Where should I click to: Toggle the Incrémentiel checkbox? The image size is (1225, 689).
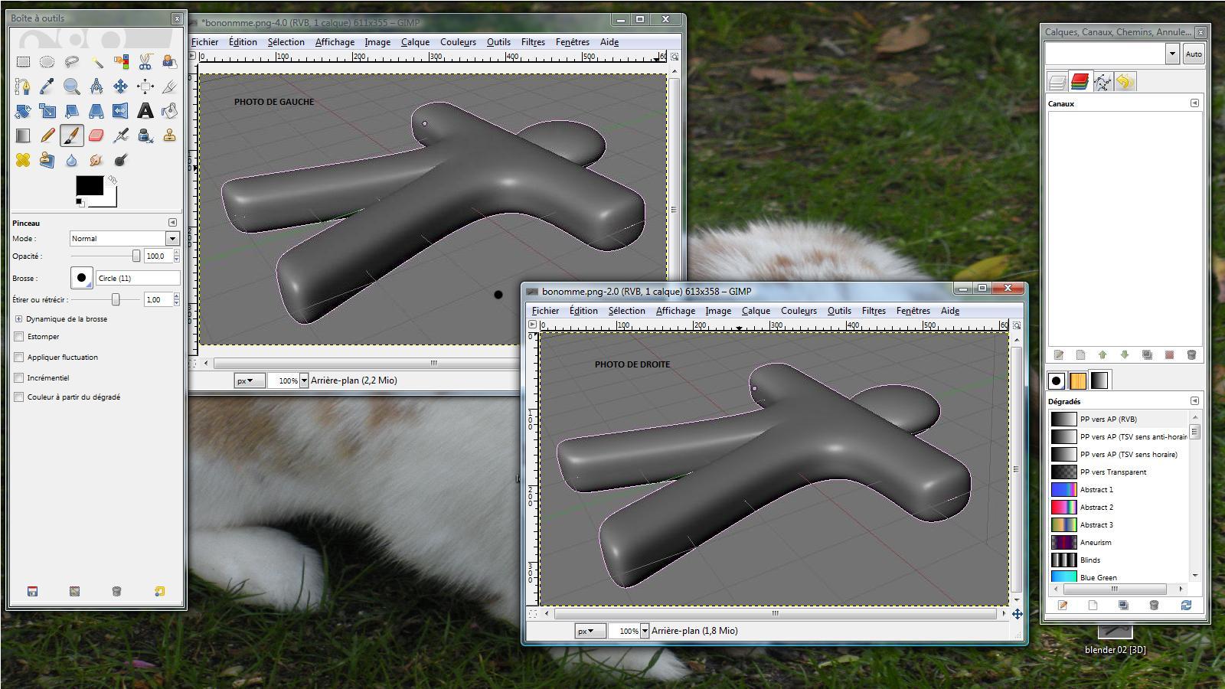click(19, 377)
